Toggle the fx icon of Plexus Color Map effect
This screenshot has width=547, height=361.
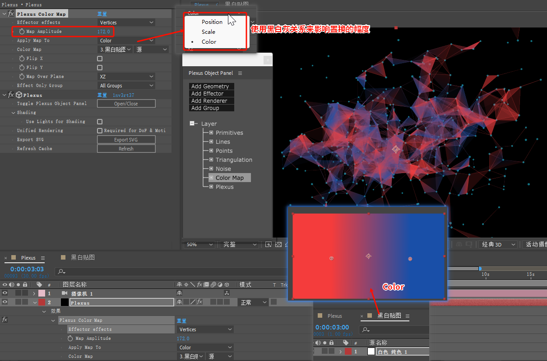pos(11,14)
